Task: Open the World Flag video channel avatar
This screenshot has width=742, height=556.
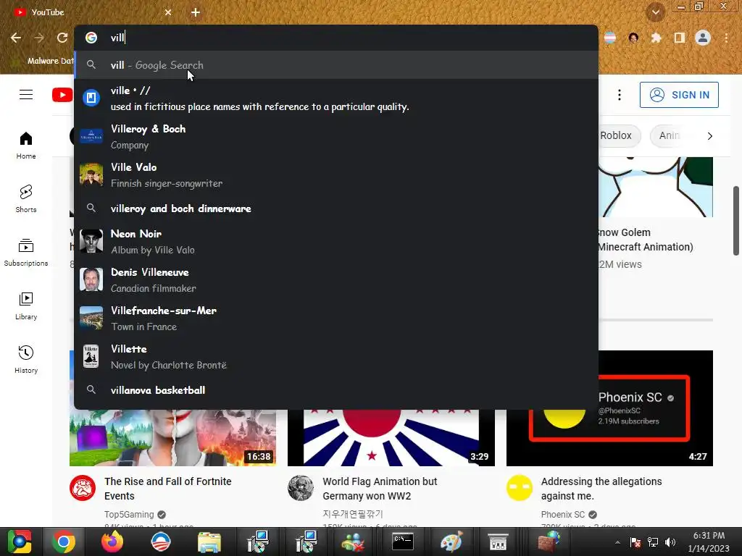Action: click(x=301, y=488)
